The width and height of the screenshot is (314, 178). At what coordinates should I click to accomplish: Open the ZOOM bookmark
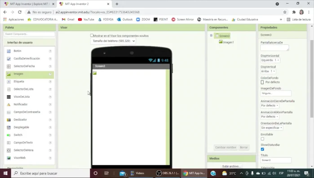tap(143, 20)
